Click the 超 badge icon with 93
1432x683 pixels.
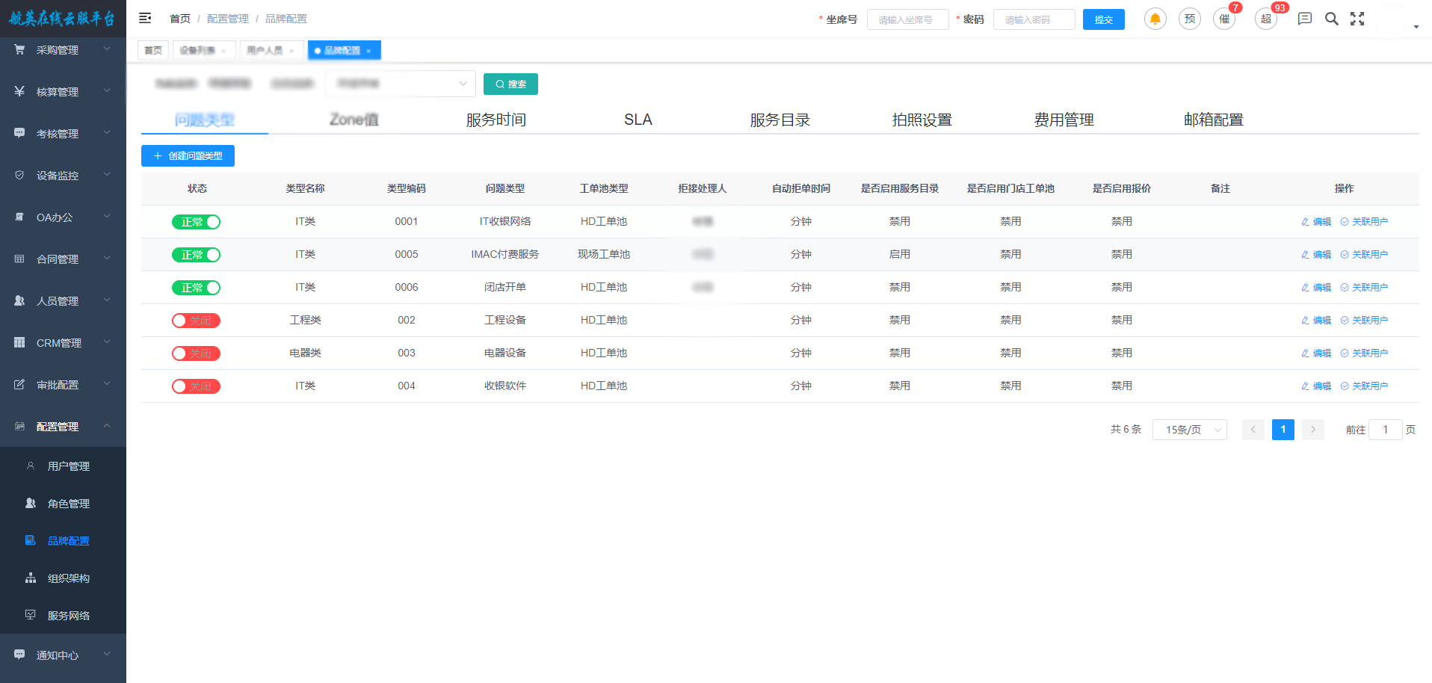point(1265,19)
